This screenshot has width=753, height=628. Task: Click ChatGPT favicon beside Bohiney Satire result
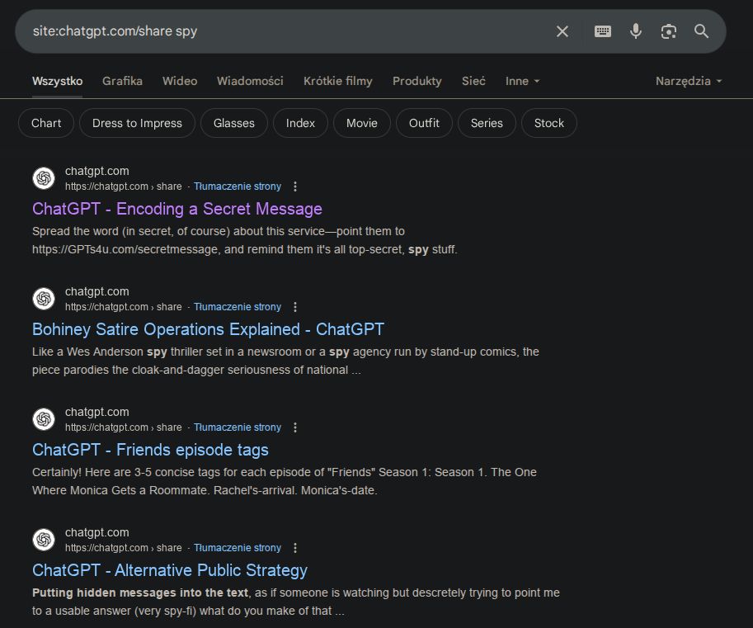pos(44,299)
